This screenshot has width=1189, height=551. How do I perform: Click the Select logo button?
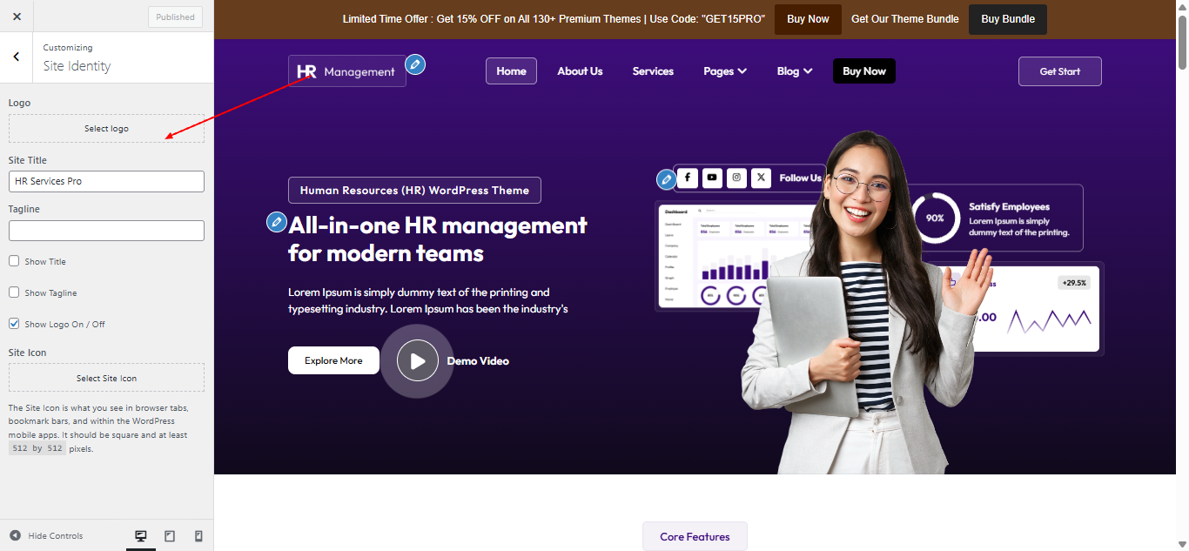click(x=106, y=129)
